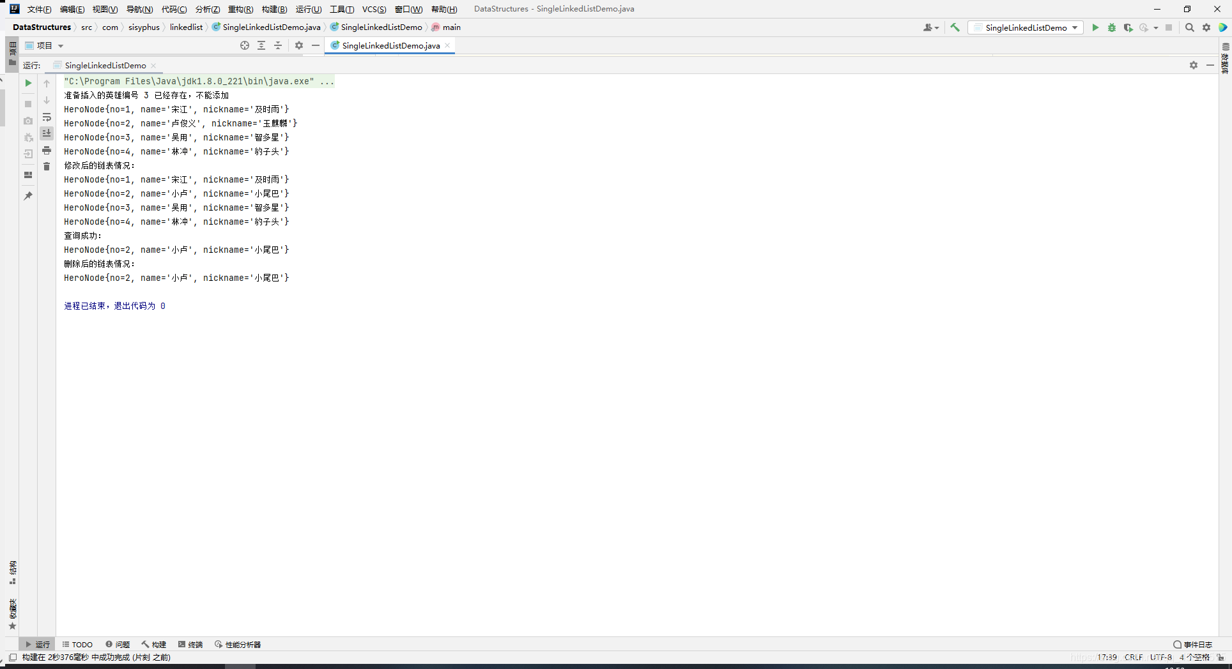Open 结构 structure side tool window

(12, 573)
